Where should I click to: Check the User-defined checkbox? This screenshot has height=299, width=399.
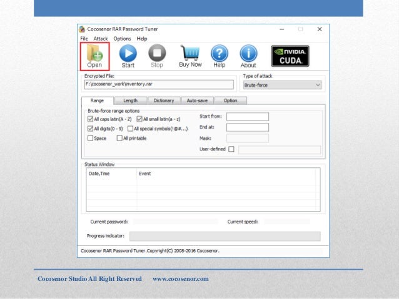coord(231,149)
